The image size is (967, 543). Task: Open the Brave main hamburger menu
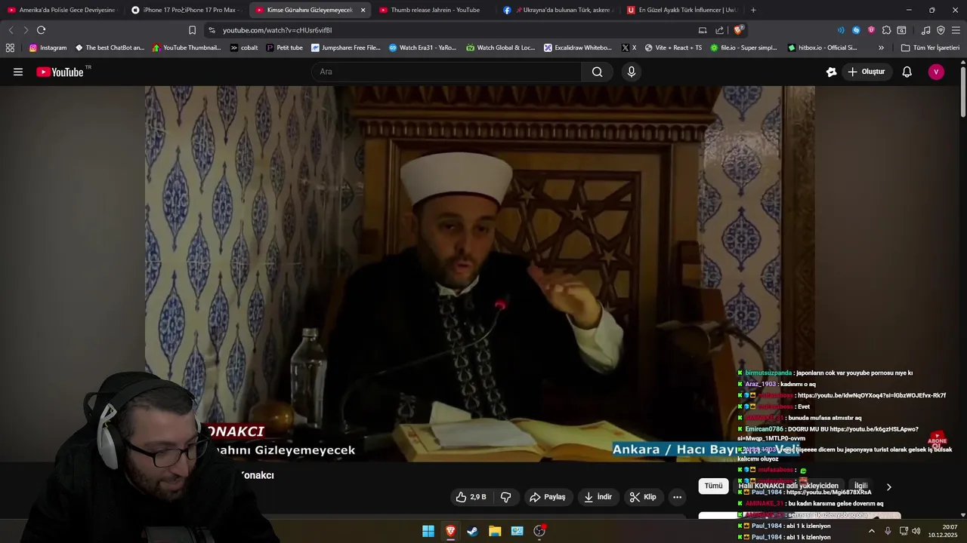coord(956,30)
